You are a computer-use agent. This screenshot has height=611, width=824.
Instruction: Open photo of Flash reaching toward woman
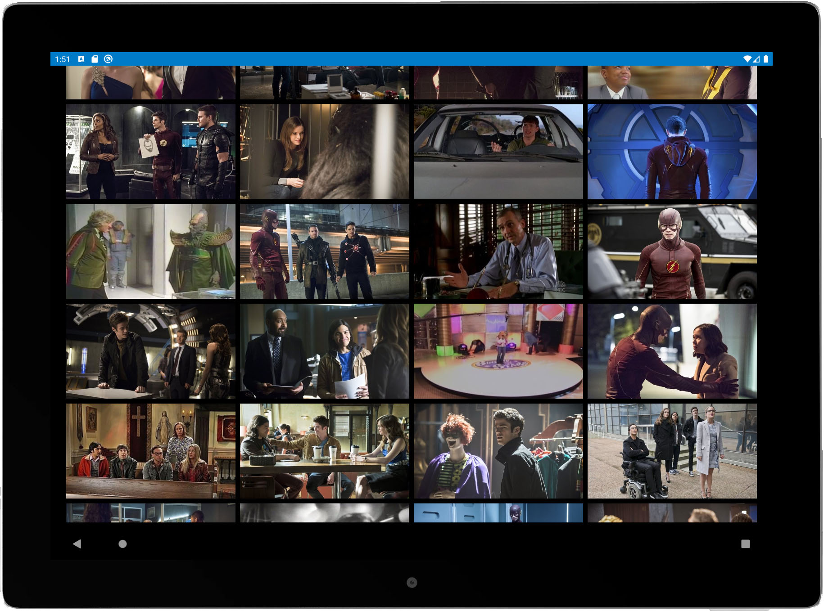coord(672,351)
